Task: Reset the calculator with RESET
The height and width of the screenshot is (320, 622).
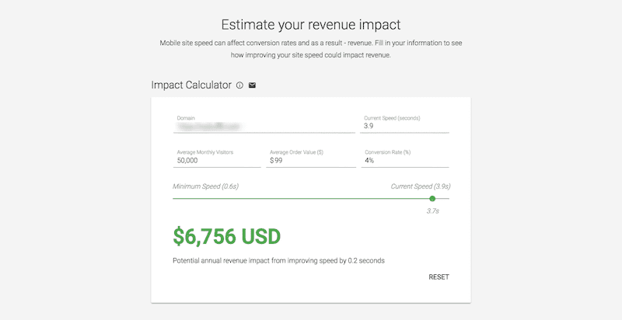Action: coord(439,277)
